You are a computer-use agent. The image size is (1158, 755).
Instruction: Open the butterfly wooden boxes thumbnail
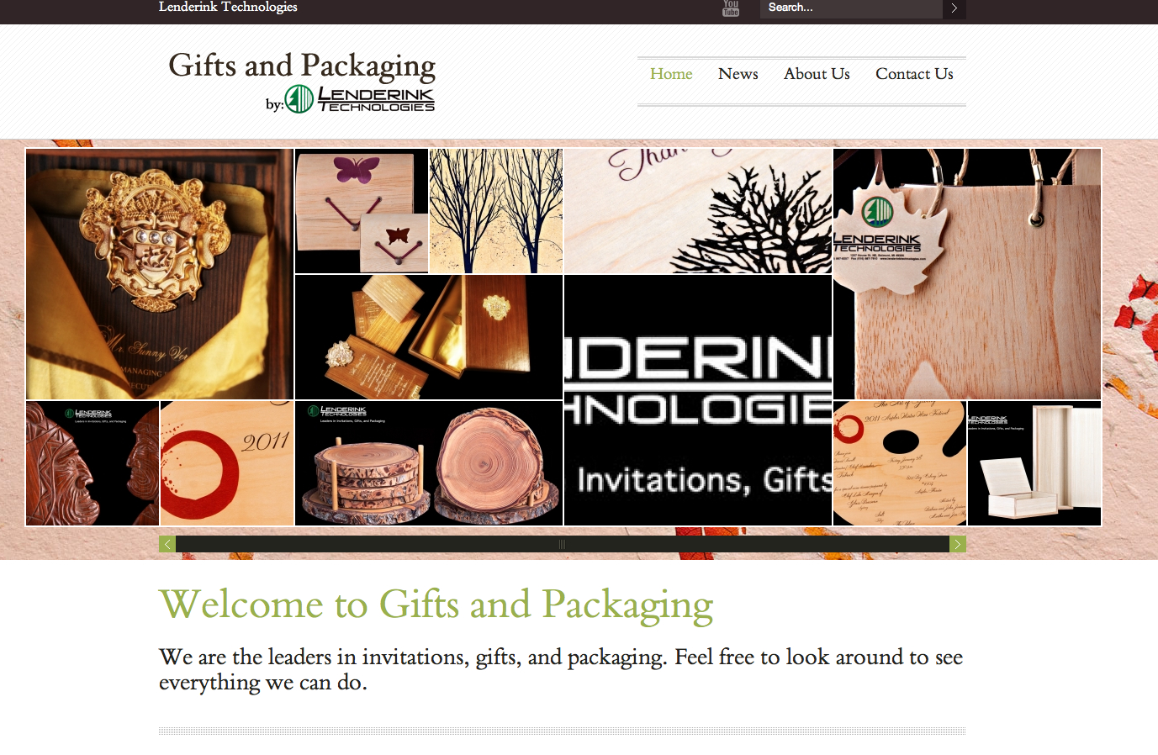362,211
